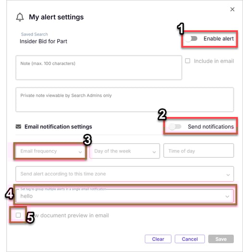Toggle the Enable alert switch
The height and width of the screenshot is (252, 243).
191,38
